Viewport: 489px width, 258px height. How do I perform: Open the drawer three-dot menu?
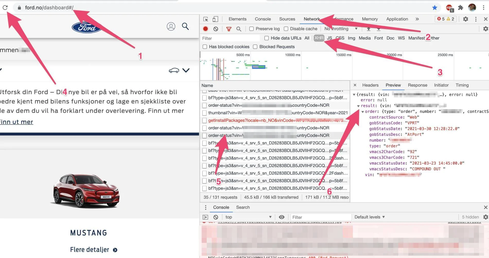pos(205,207)
